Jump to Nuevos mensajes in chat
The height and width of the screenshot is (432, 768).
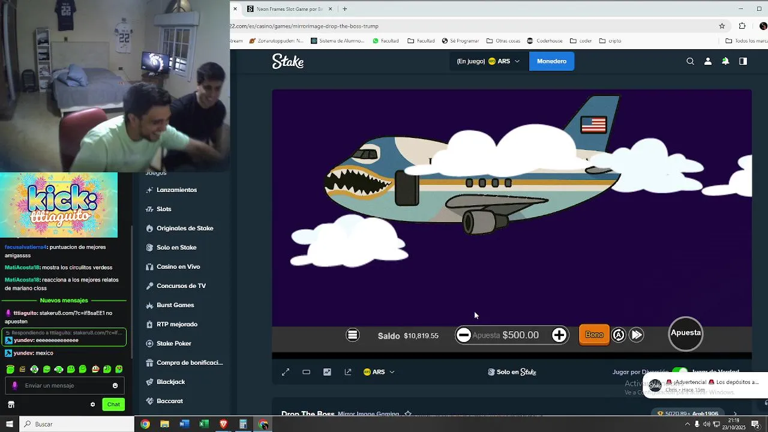64,301
